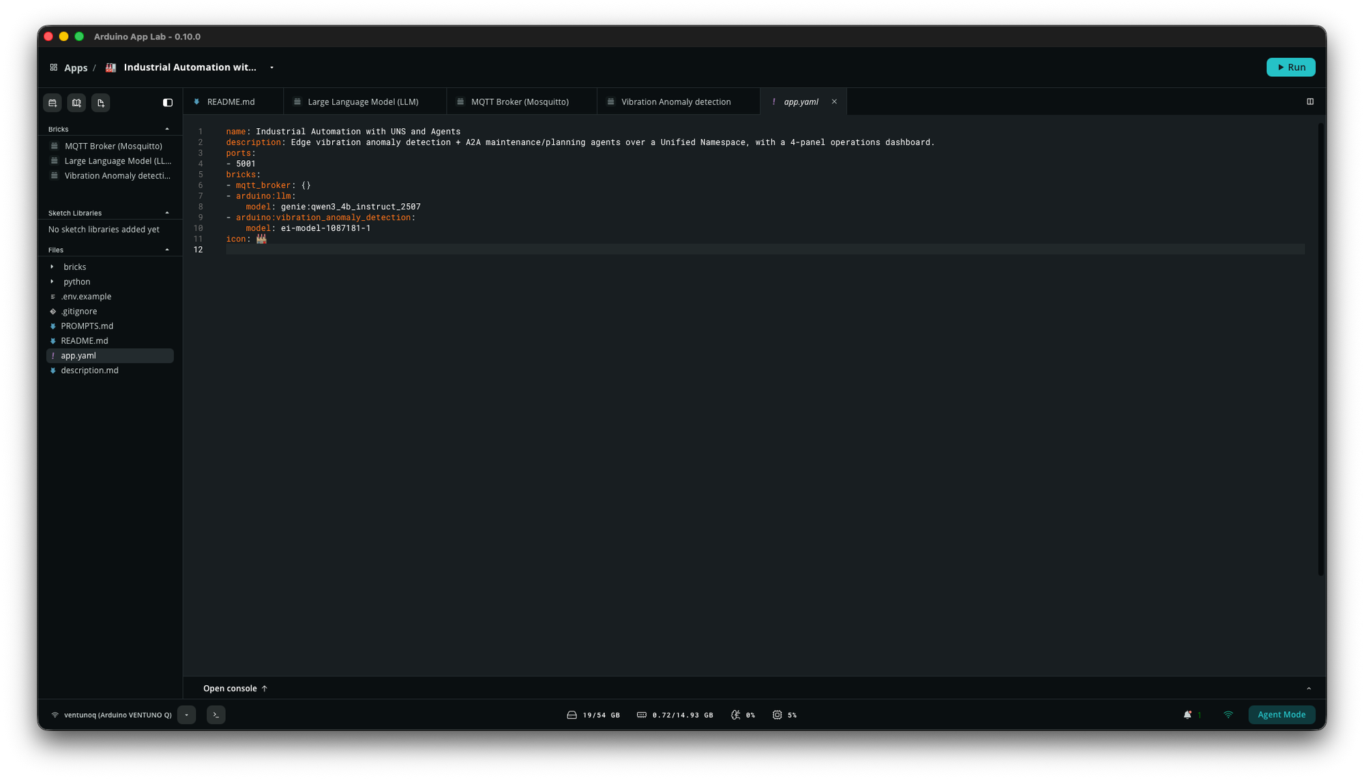
Task: Click the green Wi-Fi status icon
Action: [1228, 715]
